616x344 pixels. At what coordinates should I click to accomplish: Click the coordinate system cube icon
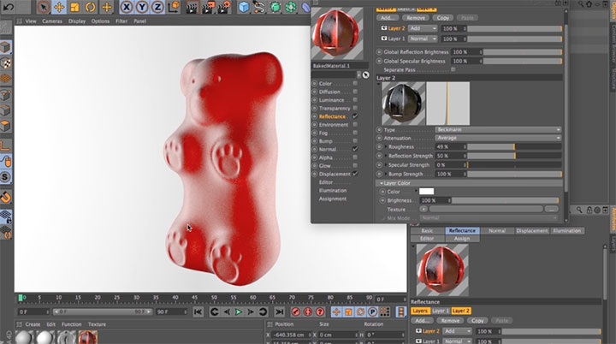[174, 7]
